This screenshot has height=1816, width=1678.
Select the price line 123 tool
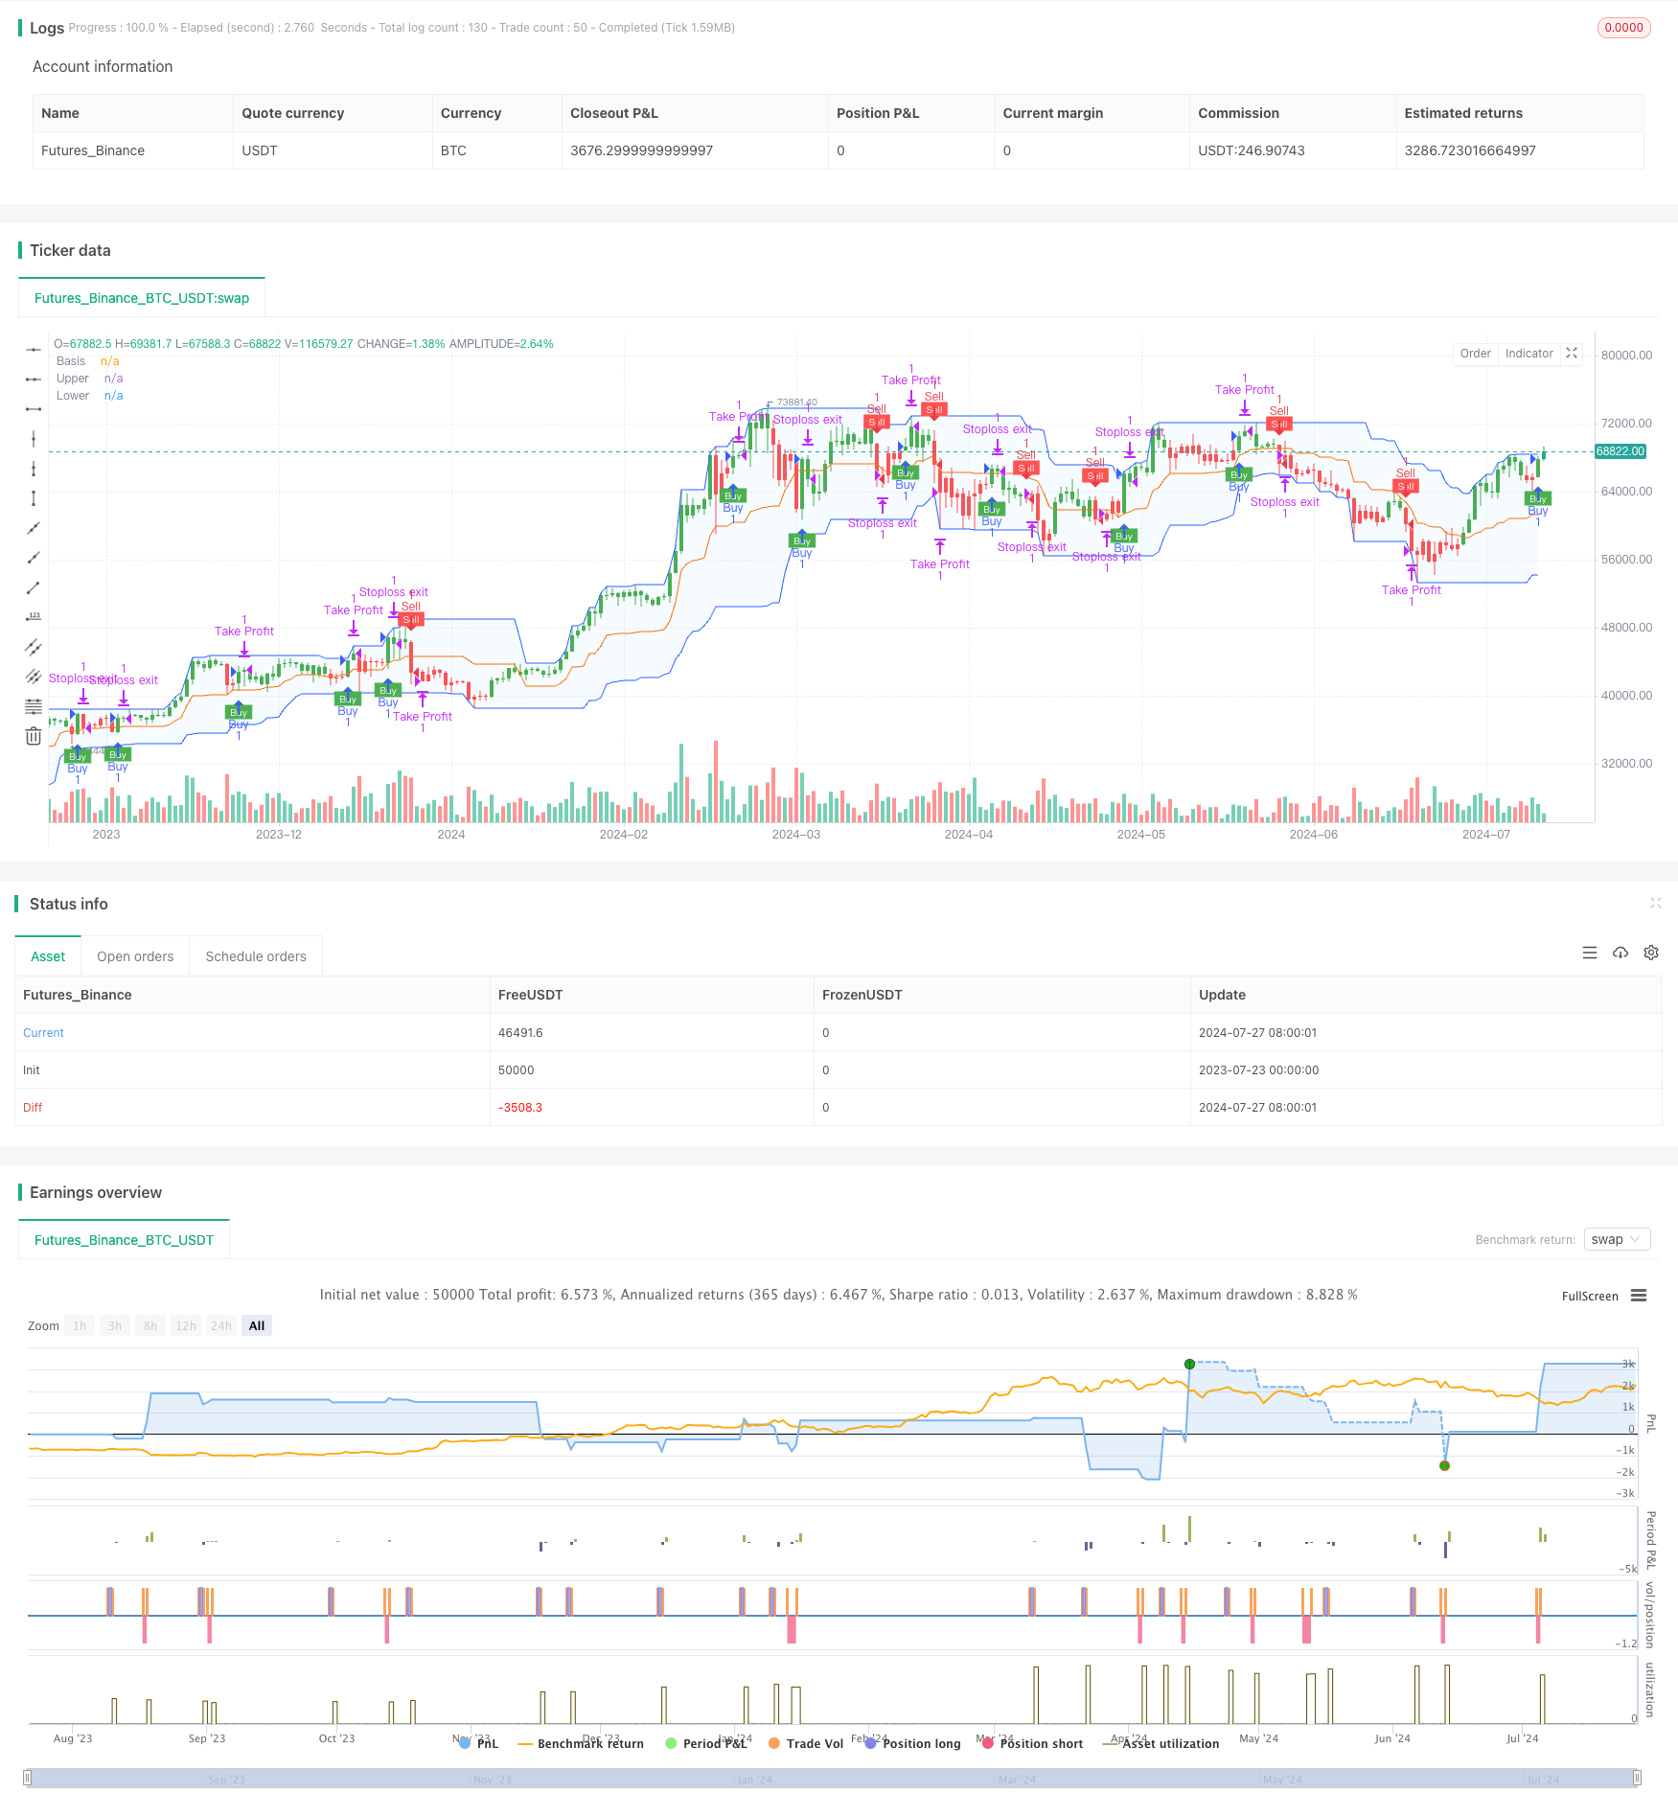[34, 617]
